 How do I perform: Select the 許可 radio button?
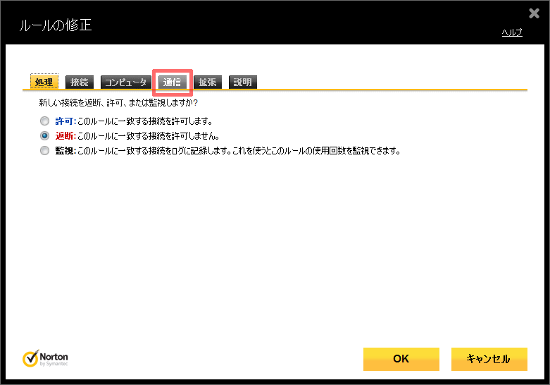point(45,121)
